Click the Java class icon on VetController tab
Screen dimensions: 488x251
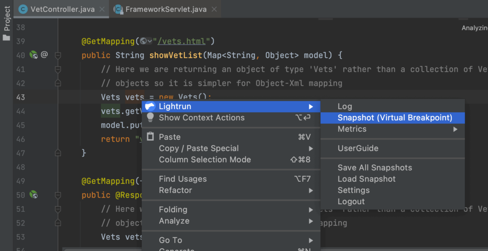(22, 9)
